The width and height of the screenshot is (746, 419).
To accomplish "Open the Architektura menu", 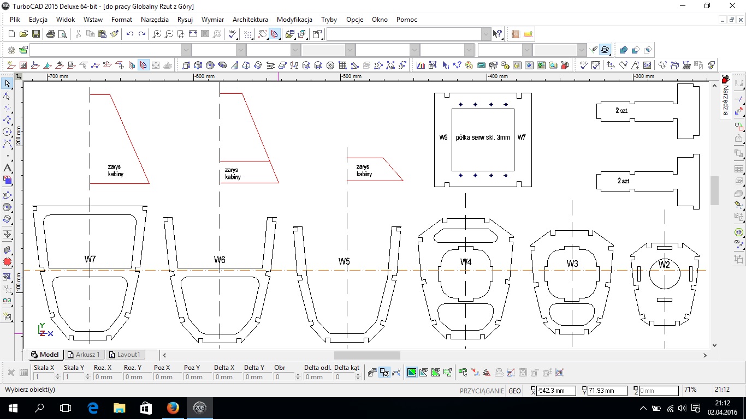I will [x=250, y=20].
